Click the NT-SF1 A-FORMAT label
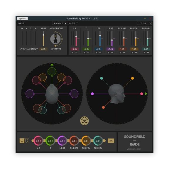 [29, 49]
